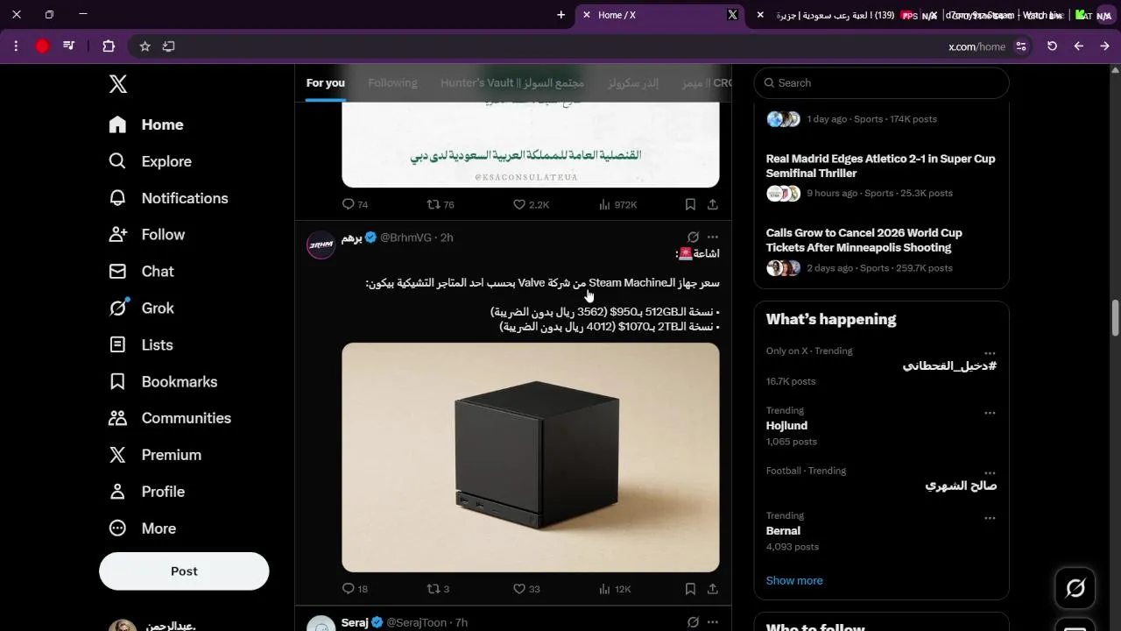Viewport: 1121px width, 631px height.
Task: Bookmark this page with the browser star
Action: [145, 46]
